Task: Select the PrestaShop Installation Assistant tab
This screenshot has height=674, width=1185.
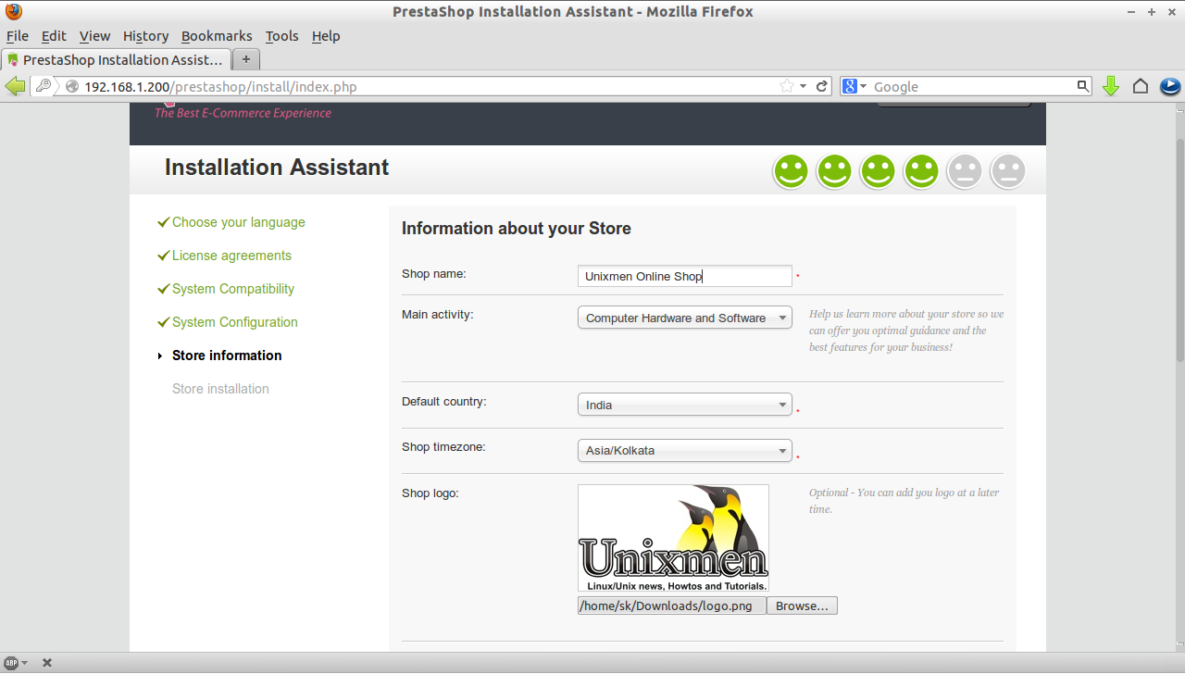Action: [116, 59]
